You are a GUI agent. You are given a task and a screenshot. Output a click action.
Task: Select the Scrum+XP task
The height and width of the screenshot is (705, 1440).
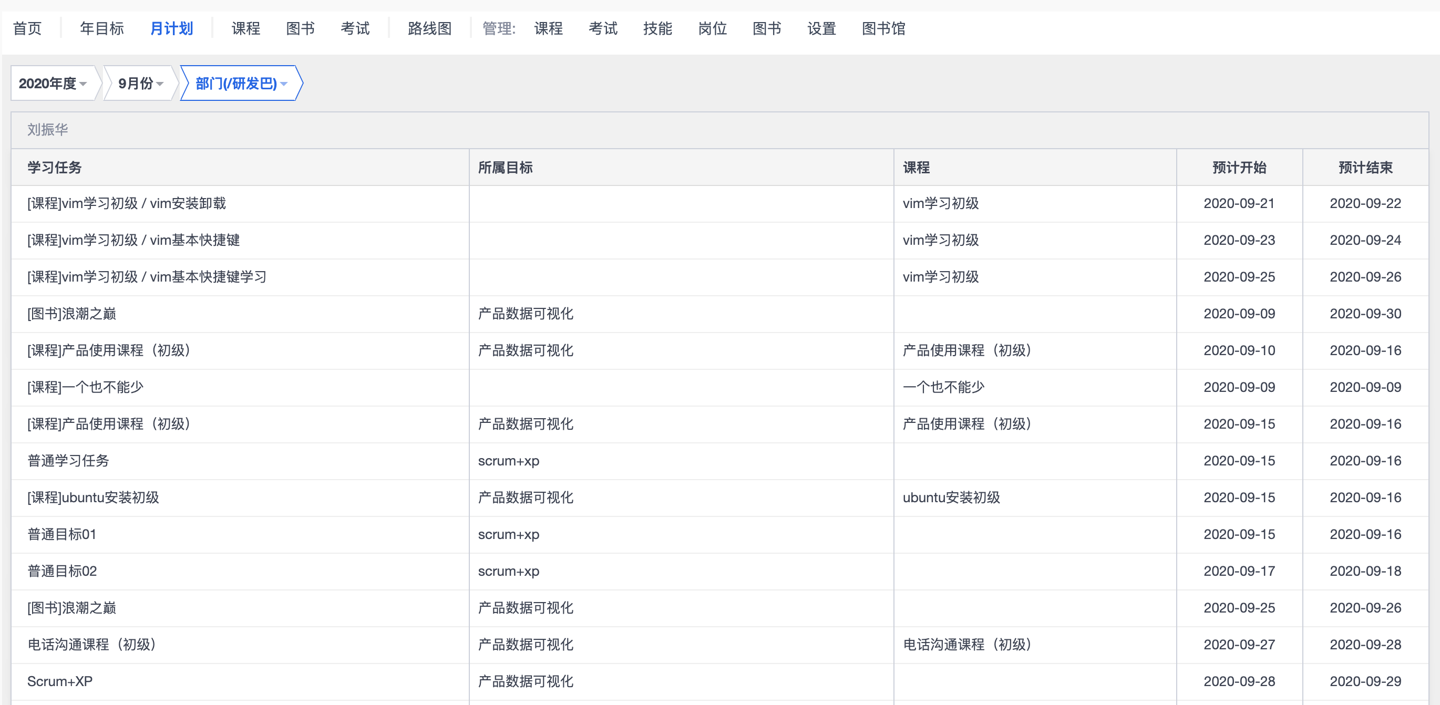click(60, 682)
